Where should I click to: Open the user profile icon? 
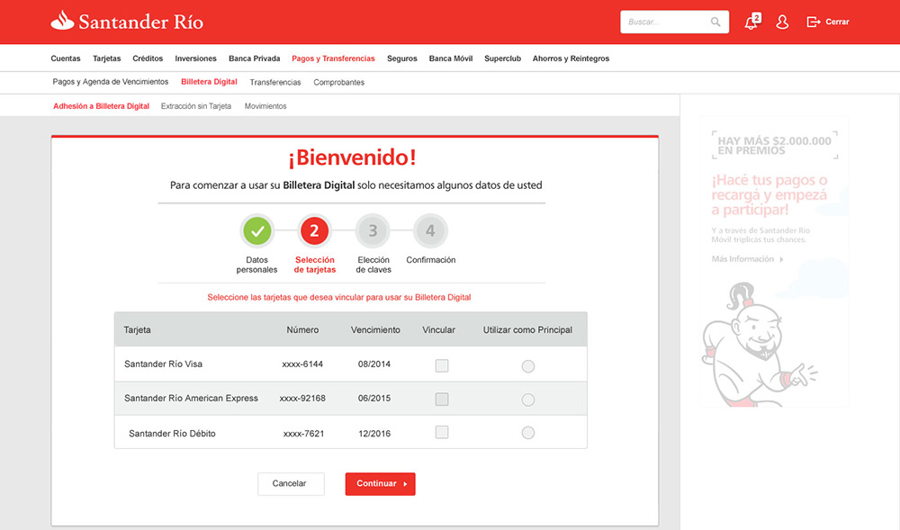[x=782, y=22]
